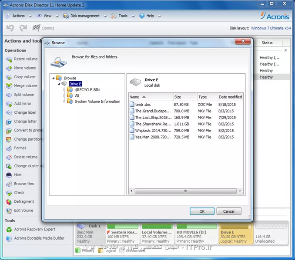Click the Merge volume icon
The image size is (295, 260).
9,86
